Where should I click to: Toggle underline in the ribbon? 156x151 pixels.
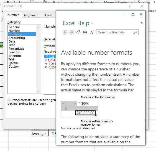[x=21, y=2]
